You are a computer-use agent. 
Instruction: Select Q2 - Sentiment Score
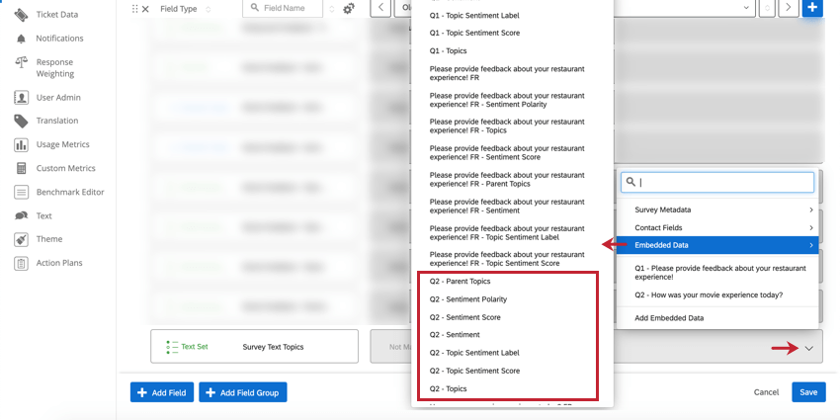click(464, 317)
